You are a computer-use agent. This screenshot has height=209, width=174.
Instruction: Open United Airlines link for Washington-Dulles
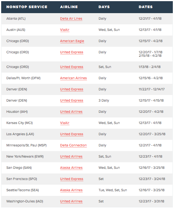[x=71, y=201]
